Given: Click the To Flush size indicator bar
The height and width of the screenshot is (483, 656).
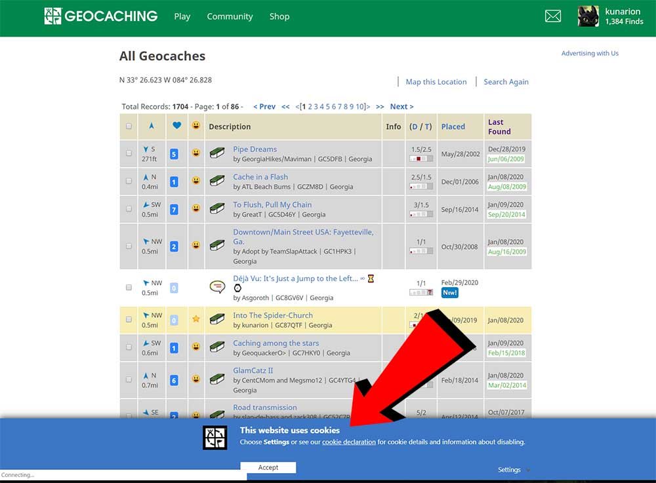Looking at the screenshot, I should [421, 214].
